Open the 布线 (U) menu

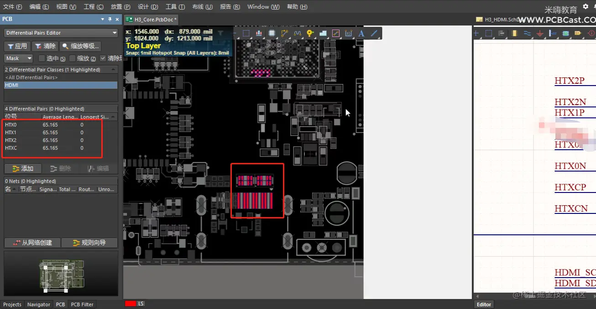click(x=202, y=7)
